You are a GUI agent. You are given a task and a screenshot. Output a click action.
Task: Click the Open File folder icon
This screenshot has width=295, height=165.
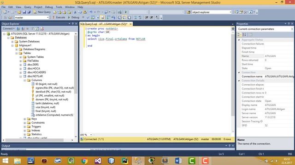tap(19, 12)
